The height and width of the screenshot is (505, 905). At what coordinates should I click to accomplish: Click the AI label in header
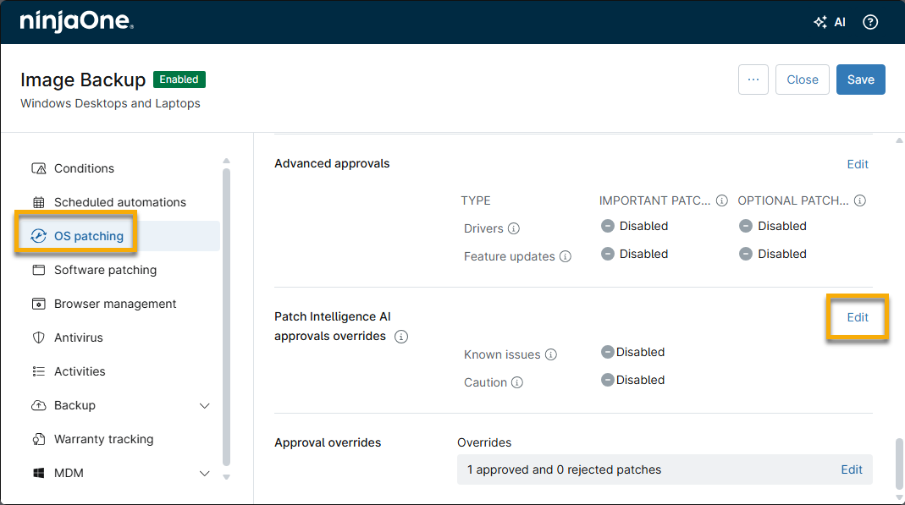pyautogui.click(x=840, y=23)
